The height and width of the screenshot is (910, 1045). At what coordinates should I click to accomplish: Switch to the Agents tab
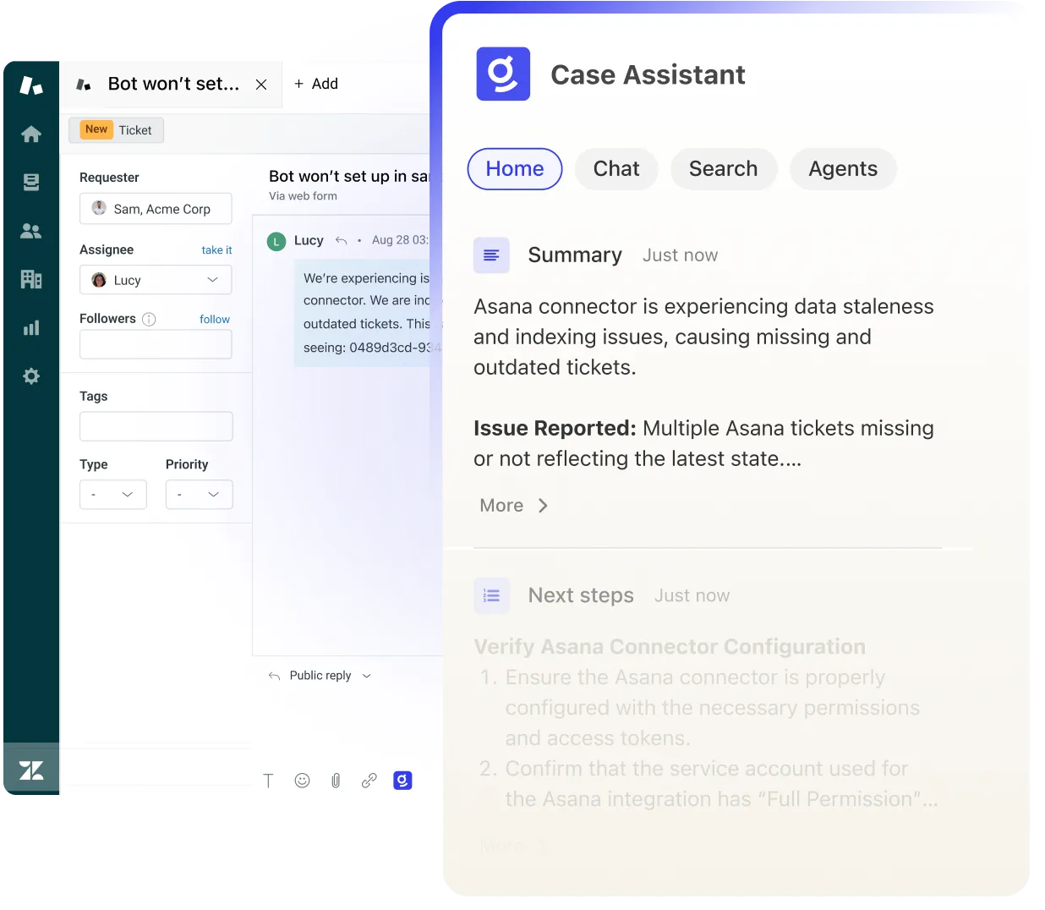pos(843,169)
